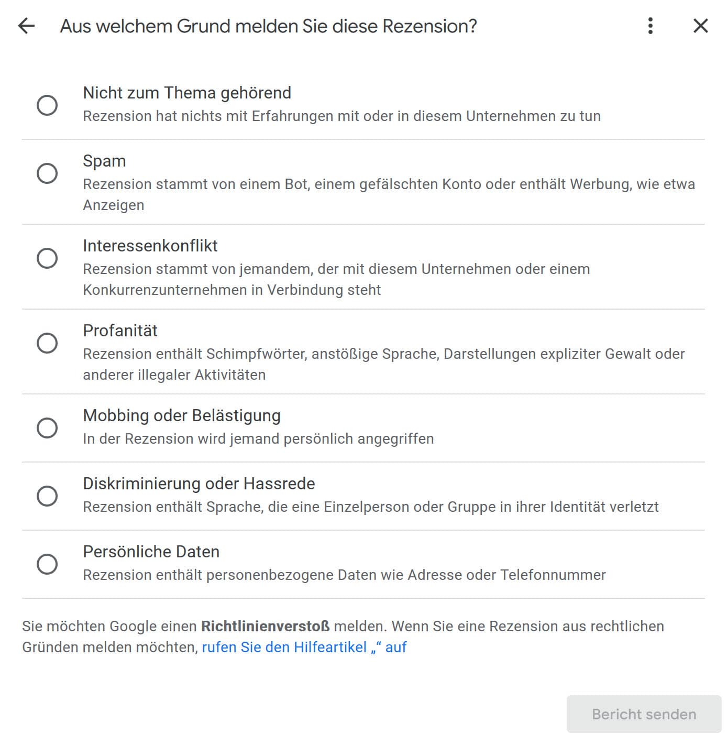Click the Profanität option heading text

[x=120, y=331]
